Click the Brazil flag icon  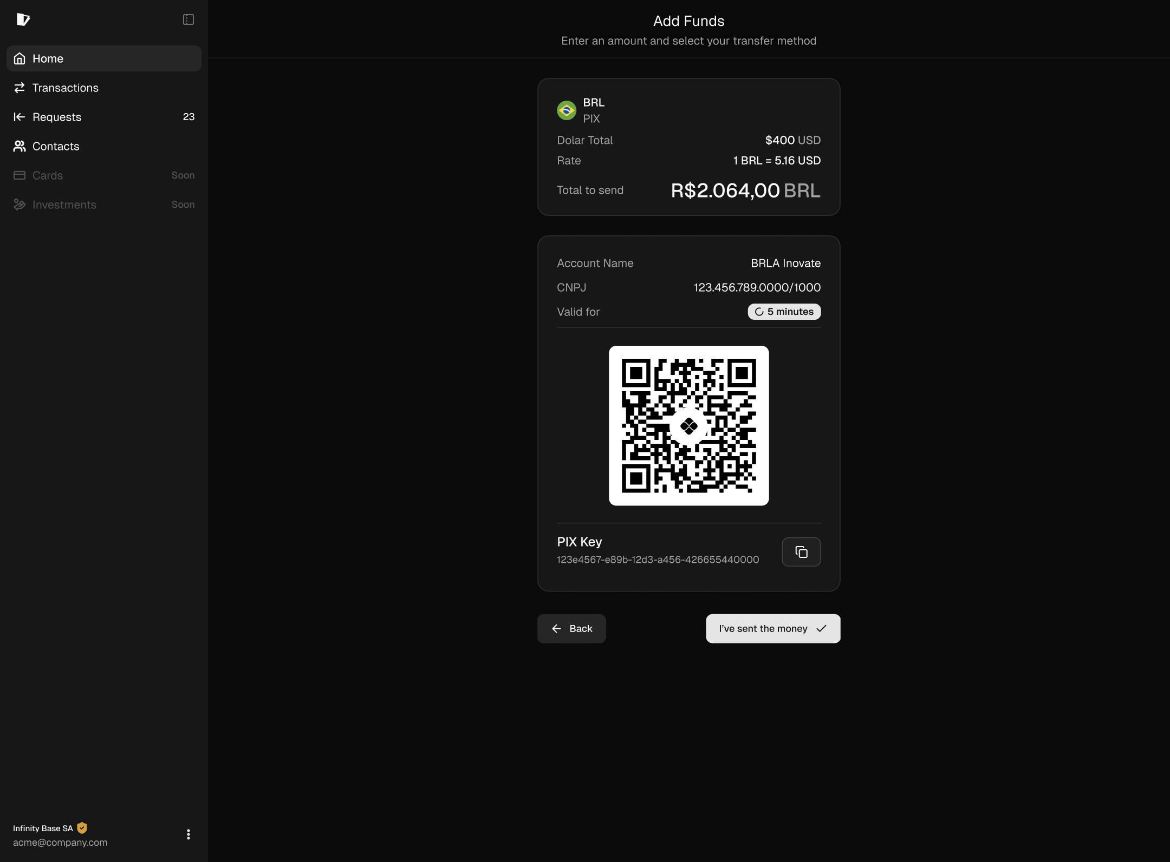567,110
